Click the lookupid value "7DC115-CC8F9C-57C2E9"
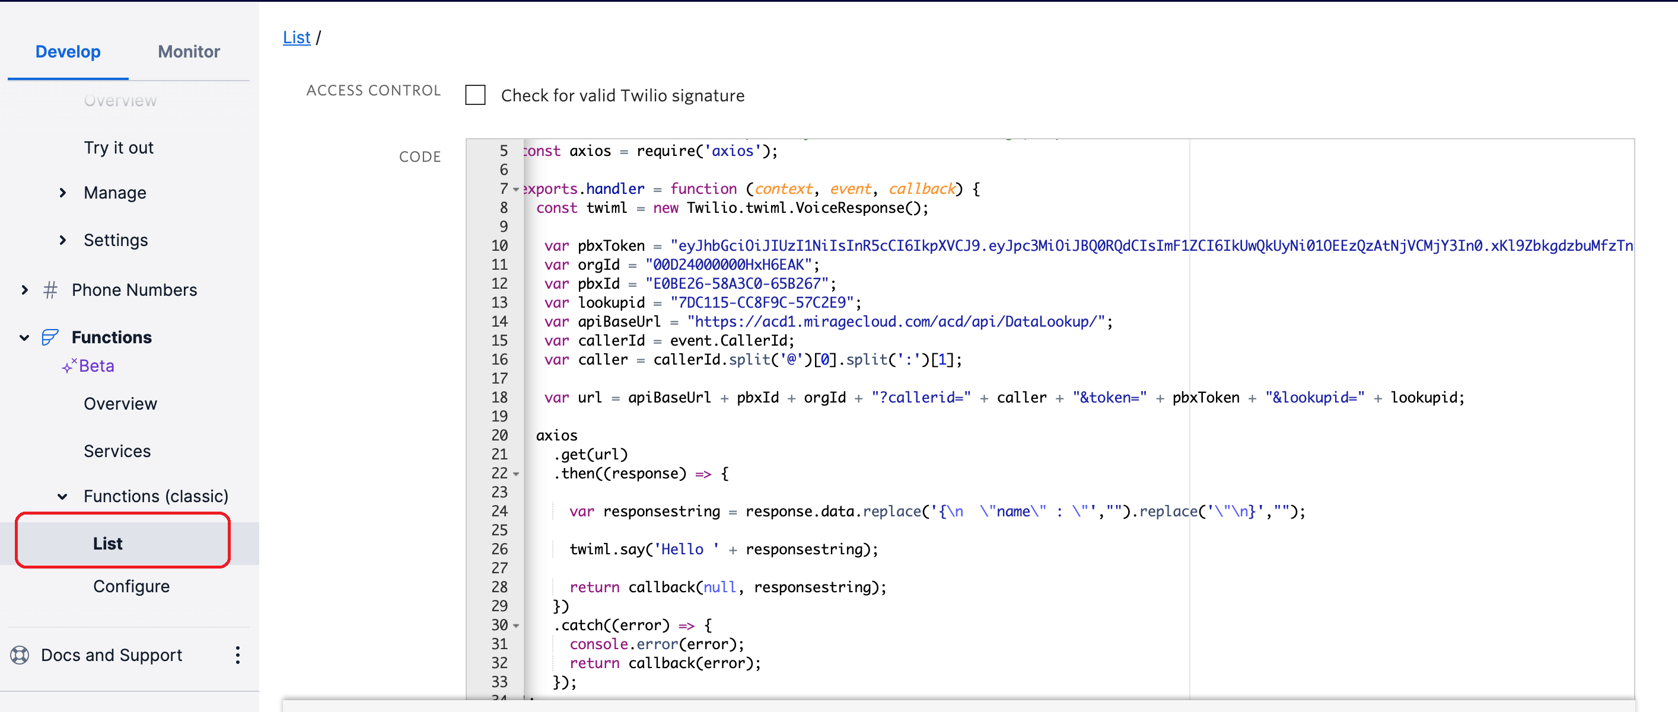Screen dimensions: 1678x712 tap(762, 302)
